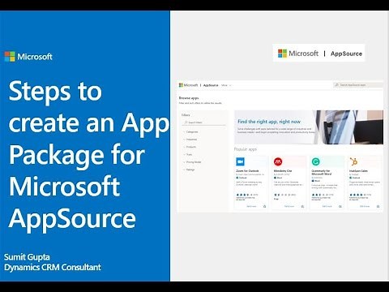389x292 pixels.
Task: Save the Grammarly card with the bookmark icon
Action: click(x=340, y=206)
